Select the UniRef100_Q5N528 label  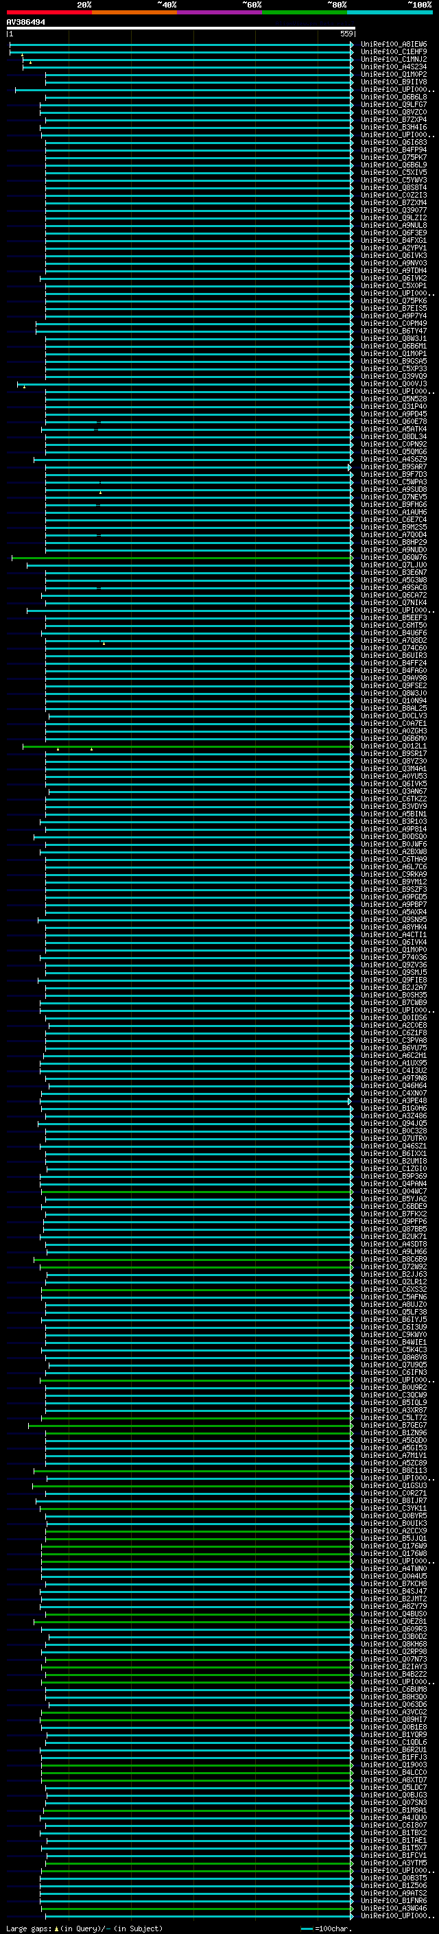pos(393,399)
